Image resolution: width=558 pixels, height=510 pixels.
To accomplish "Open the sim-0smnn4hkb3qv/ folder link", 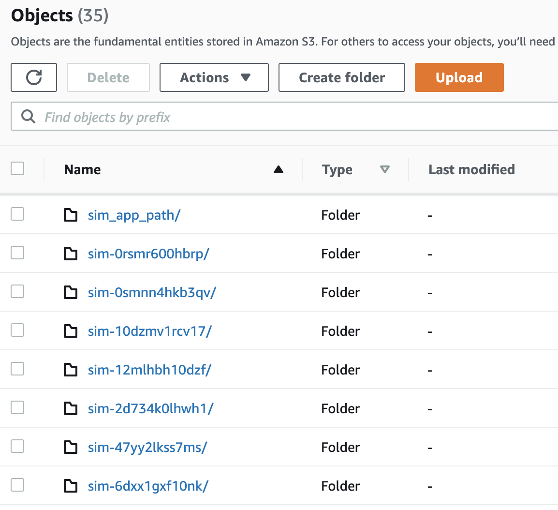I will (x=152, y=292).
